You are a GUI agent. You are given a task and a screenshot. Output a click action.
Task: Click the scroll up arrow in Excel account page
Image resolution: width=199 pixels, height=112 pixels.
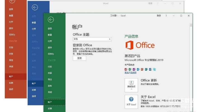tap(191, 25)
